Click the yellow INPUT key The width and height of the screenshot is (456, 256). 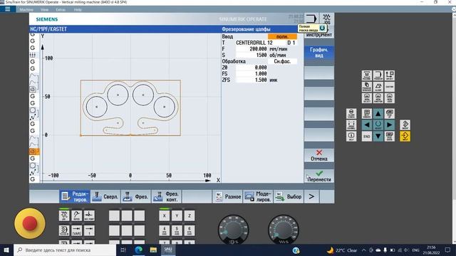click(405, 136)
